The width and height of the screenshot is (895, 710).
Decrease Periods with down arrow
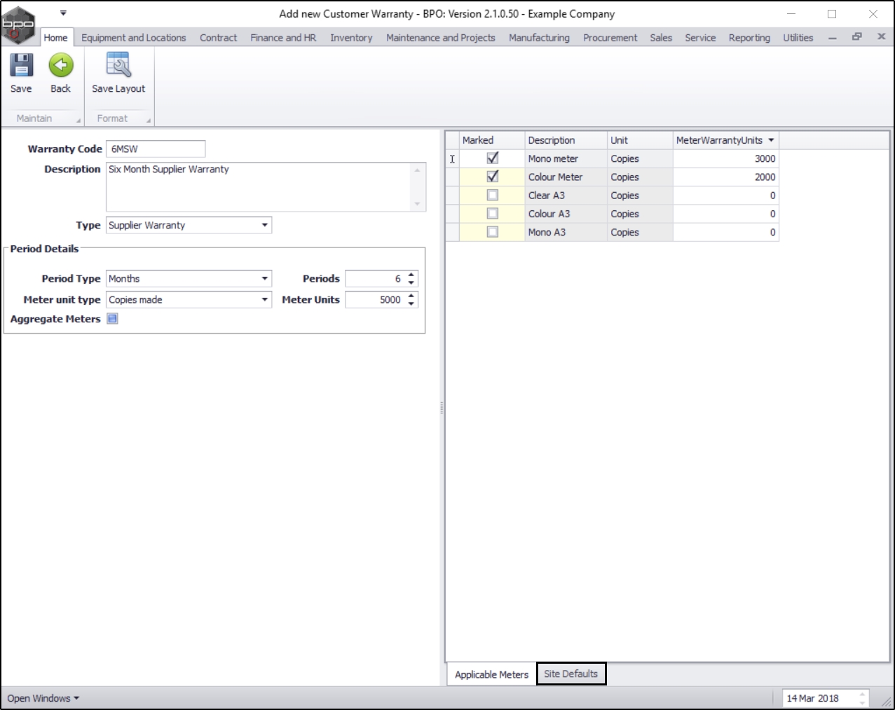click(x=411, y=283)
